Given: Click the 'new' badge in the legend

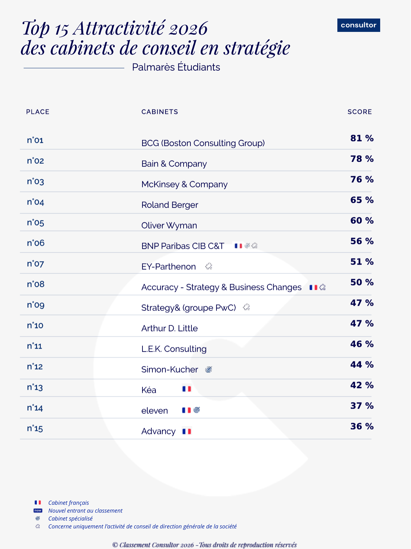Looking at the screenshot, I should (38, 511).
